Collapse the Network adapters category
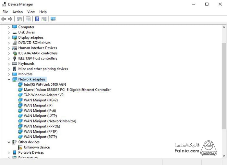This screenshot has height=165, width=227. pyautogui.click(x=9, y=79)
